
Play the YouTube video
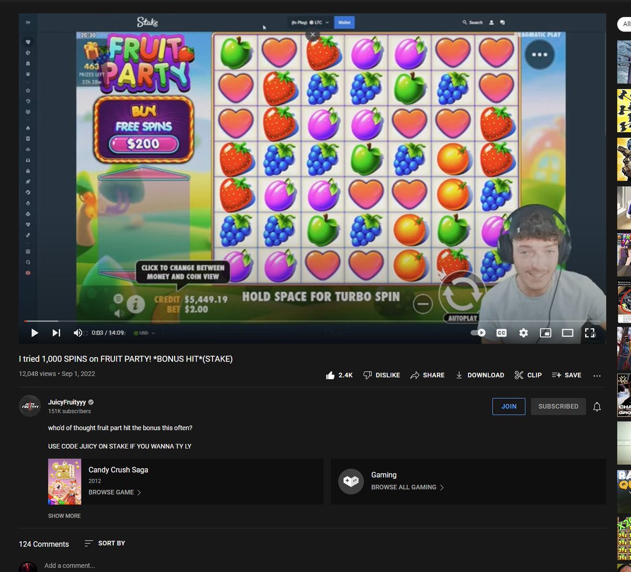point(35,333)
